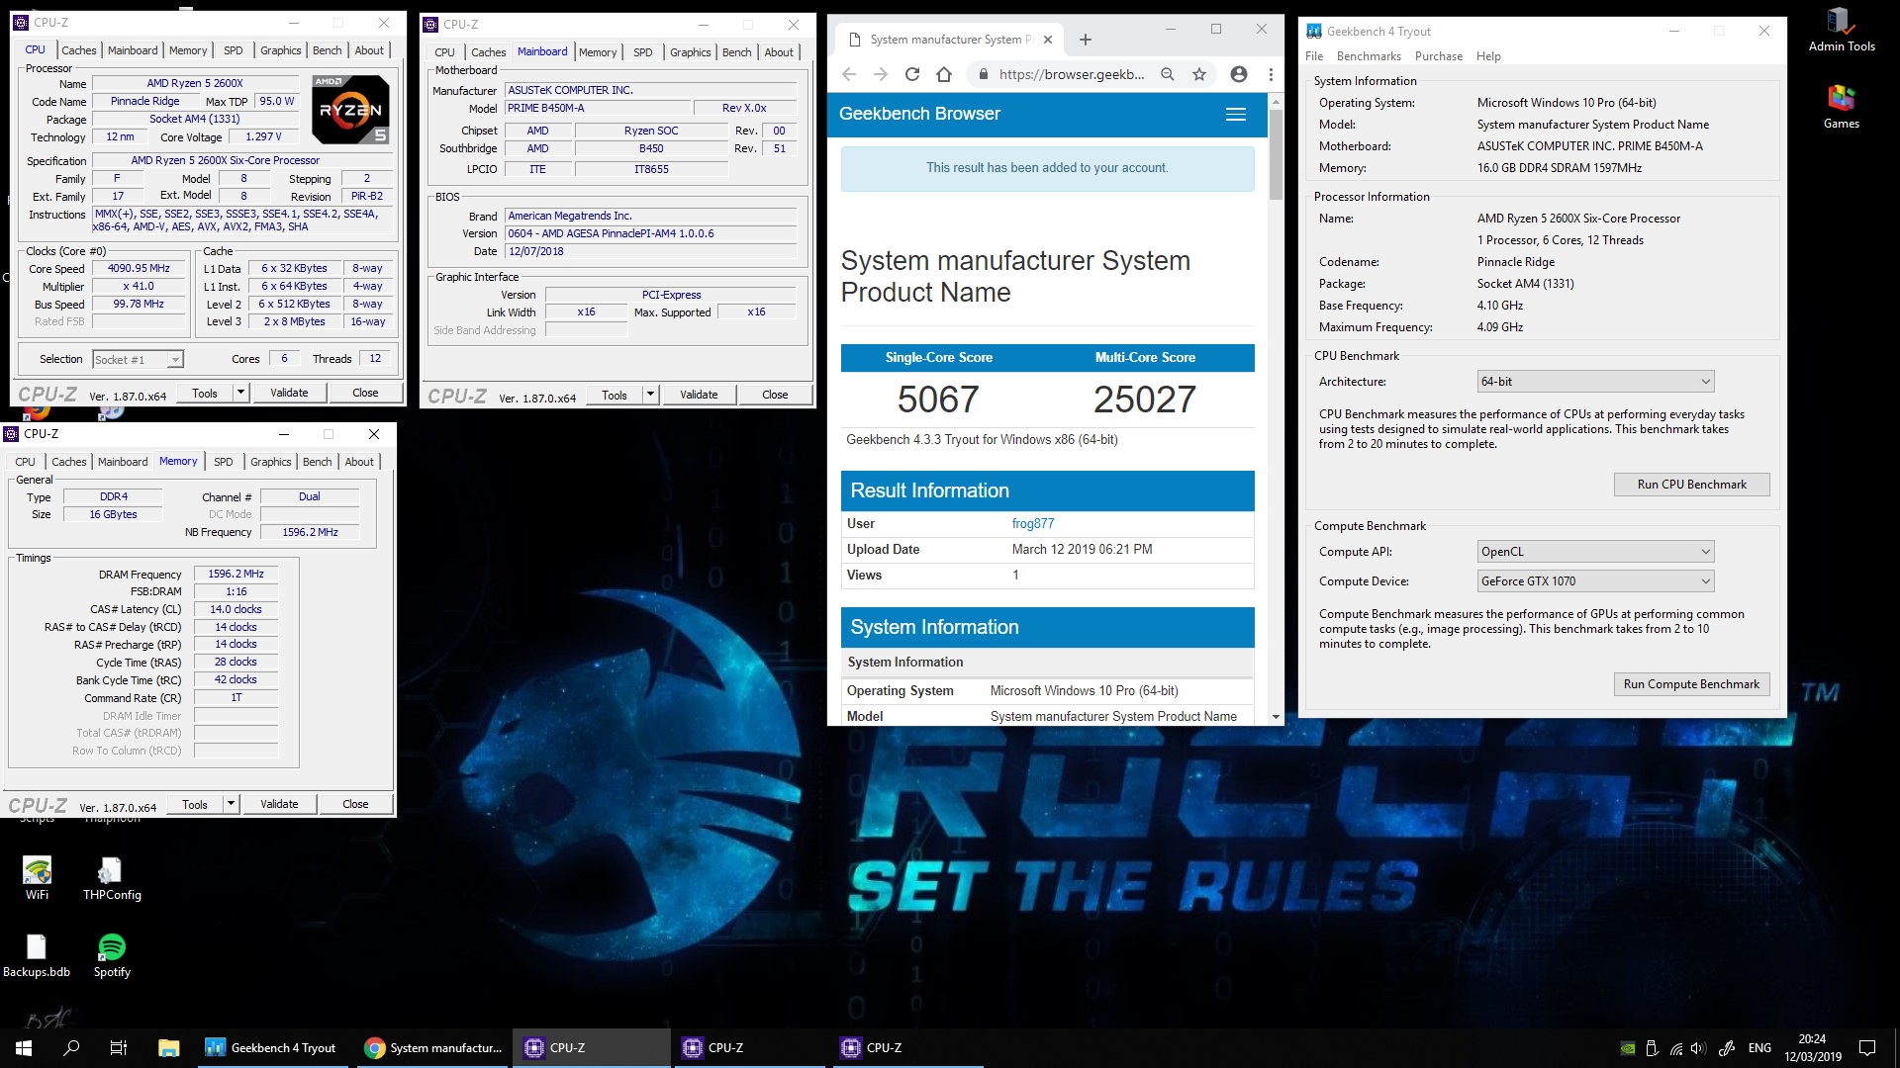Click the Ryzen 5 logo image

point(351,109)
